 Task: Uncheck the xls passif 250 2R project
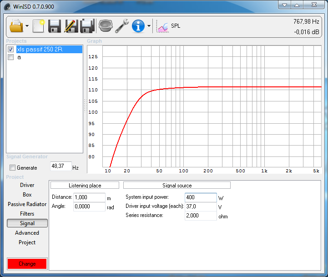10,50
